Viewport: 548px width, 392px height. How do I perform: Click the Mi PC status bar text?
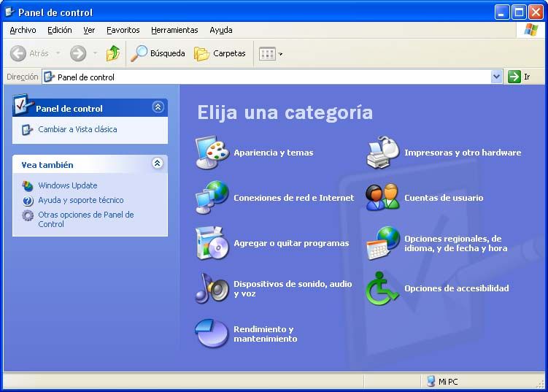[448, 382]
